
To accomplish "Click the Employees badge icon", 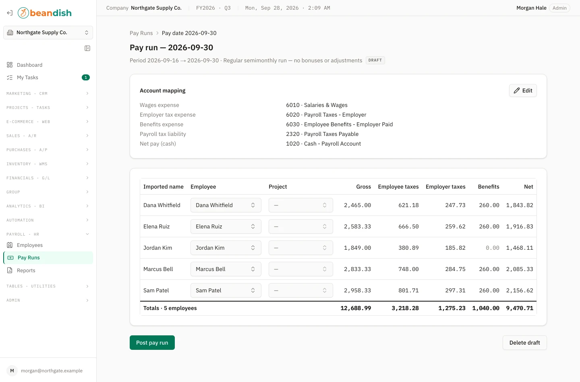I will 10,245.
